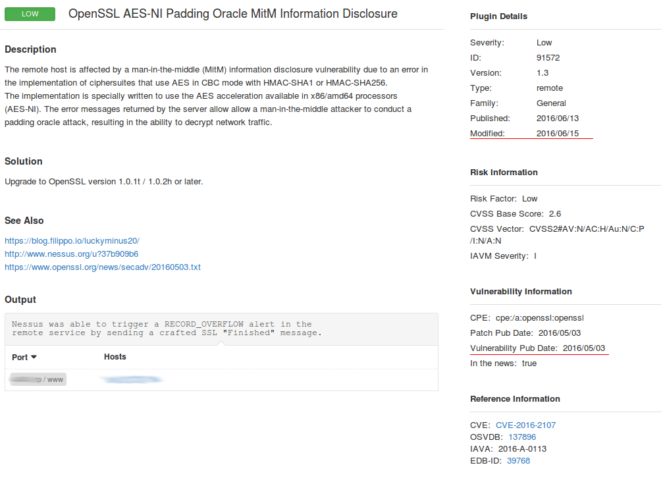Open the OSVDB 137896 link
This screenshot has width=663, height=484.
pyautogui.click(x=522, y=437)
